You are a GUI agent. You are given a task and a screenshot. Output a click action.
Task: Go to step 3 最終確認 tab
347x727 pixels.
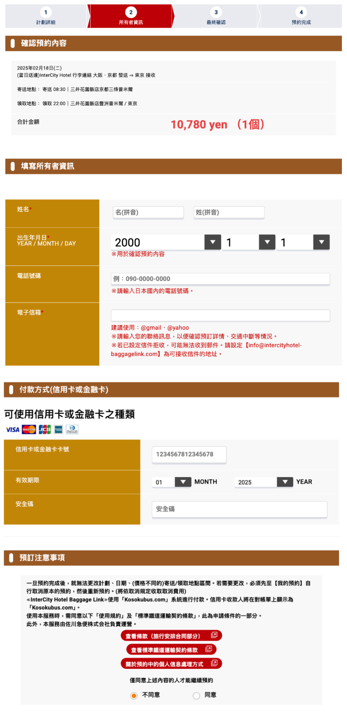[x=216, y=16]
